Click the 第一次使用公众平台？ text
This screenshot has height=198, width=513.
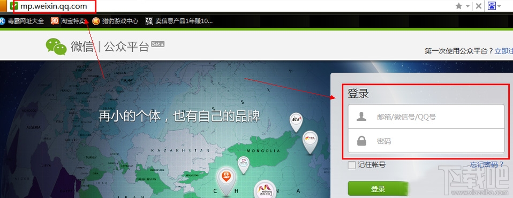(459, 51)
